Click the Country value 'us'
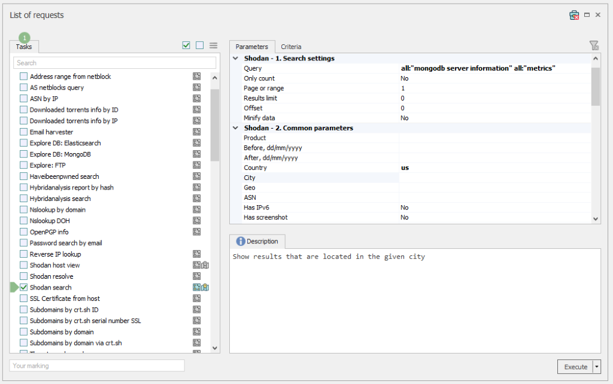Image resolution: width=613 pixels, height=384 pixels. [405, 167]
